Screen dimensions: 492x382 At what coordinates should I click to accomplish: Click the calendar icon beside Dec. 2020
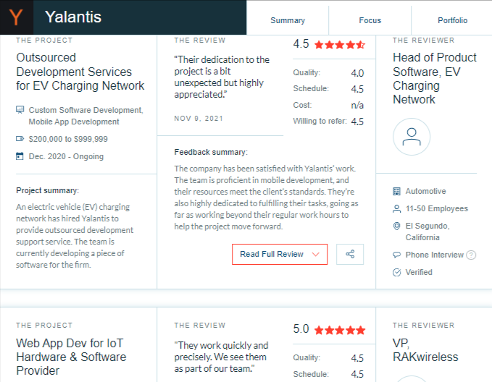pos(20,156)
